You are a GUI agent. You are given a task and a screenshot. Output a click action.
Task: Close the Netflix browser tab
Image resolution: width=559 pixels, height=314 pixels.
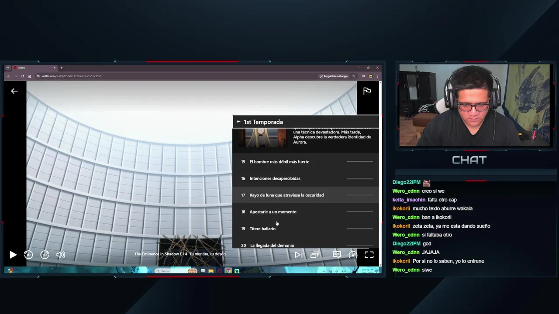click(x=55, y=68)
